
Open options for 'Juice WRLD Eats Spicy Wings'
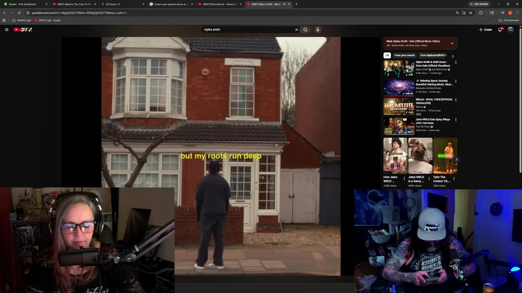click(x=456, y=120)
